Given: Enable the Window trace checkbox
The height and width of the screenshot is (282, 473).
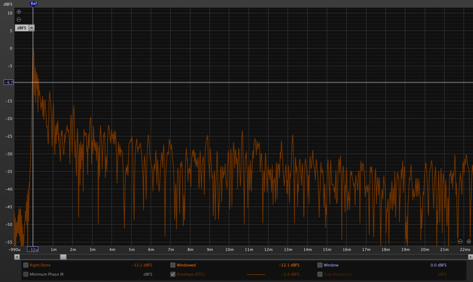Looking at the screenshot, I should pyautogui.click(x=320, y=265).
